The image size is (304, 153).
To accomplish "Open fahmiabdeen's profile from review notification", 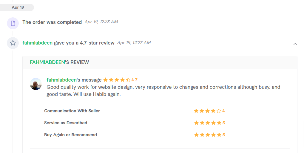I will pos(37,43).
